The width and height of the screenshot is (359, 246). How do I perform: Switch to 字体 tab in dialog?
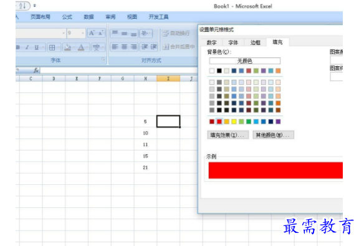(233, 42)
